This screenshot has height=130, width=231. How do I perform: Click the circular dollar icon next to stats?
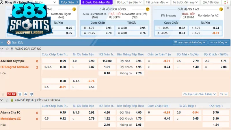tap(31, 94)
